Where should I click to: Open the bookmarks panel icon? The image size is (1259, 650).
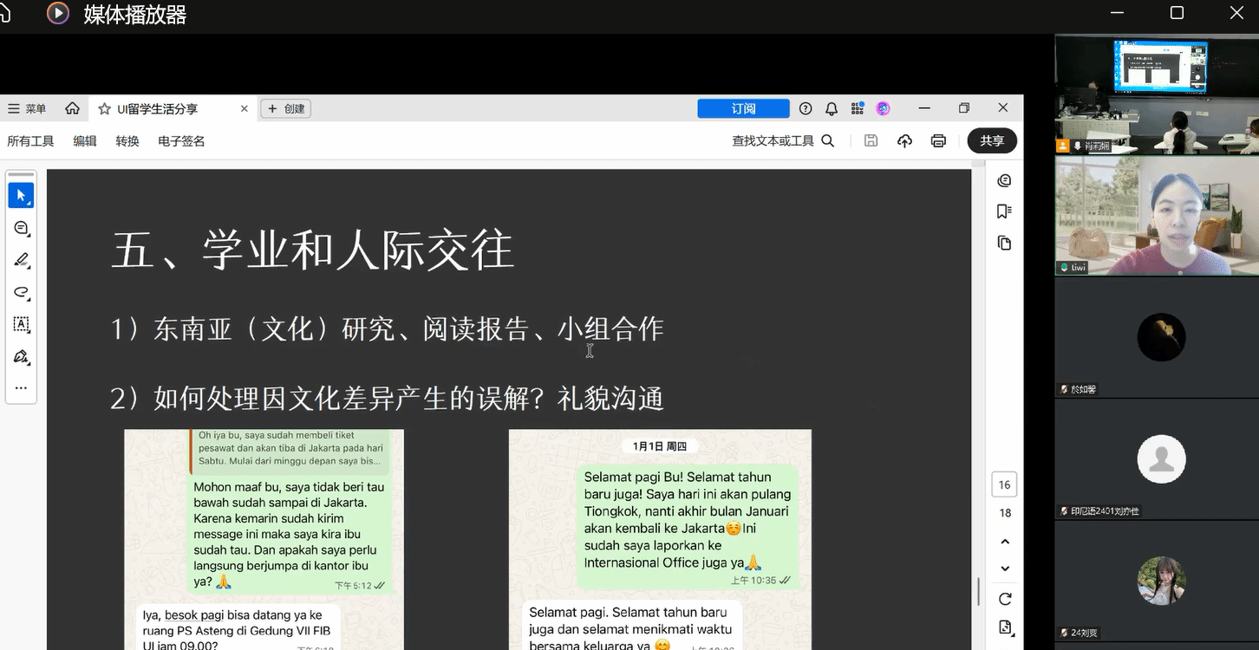click(x=1004, y=211)
